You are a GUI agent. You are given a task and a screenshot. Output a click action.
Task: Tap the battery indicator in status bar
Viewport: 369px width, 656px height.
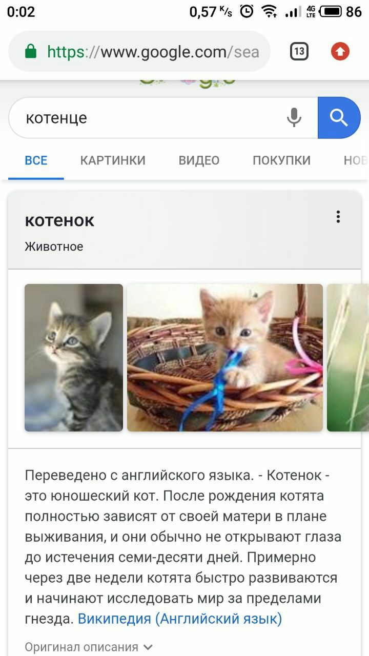click(x=331, y=11)
